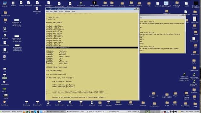
Task: Open Help menu in front terminal window
Action: (x=73, y=11)
